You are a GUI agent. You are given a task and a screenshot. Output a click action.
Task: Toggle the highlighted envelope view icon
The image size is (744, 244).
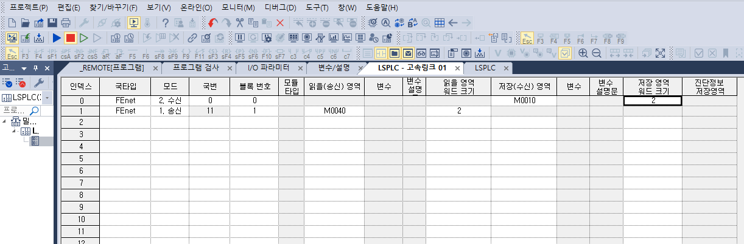click(409, 53)
